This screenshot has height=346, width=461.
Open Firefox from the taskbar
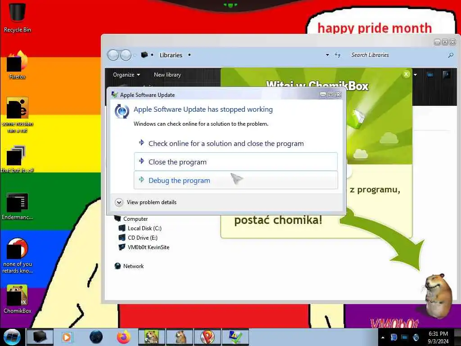(124, 337)
